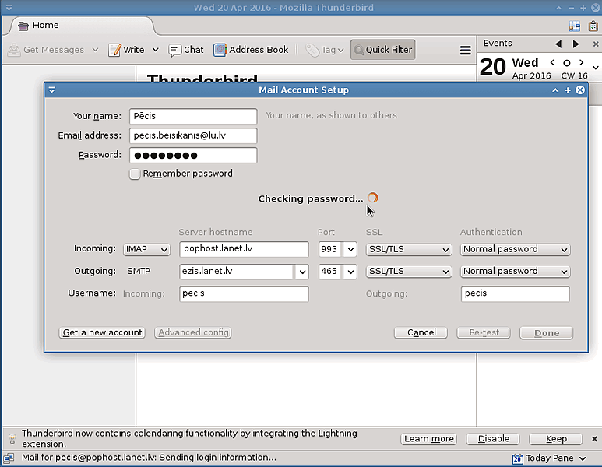Click the Password input field
Image resolution: width=602 pixels, height=467 pixels.
193,155
